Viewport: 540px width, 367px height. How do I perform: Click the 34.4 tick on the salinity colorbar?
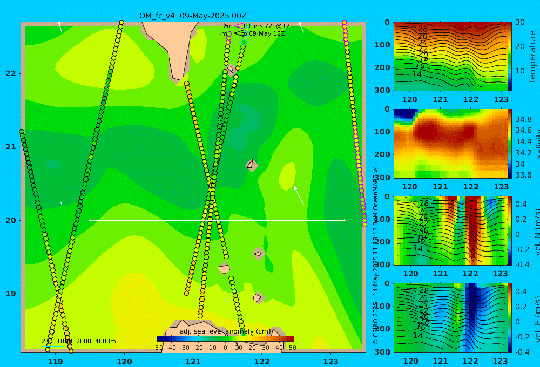(x=523, y=141)
